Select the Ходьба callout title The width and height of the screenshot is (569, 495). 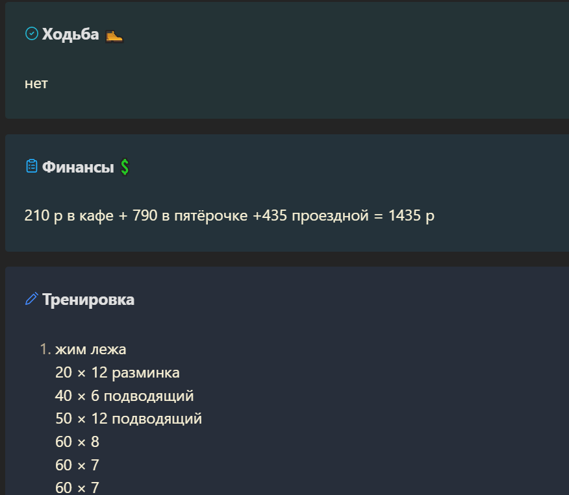pyautogui.click(x=70, y=34)
